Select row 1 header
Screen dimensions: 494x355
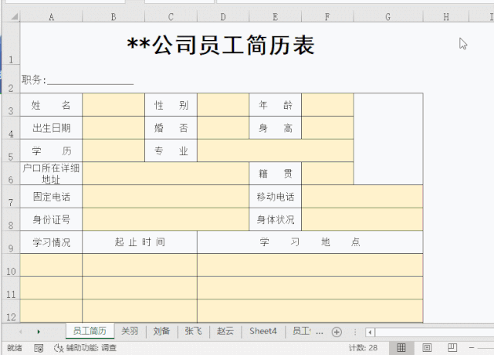coord(11,44)
